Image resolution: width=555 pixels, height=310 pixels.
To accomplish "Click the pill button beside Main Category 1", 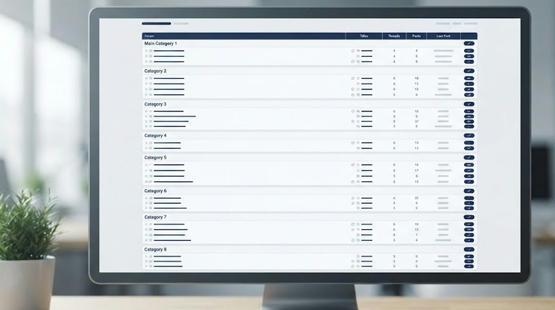I will point(469,43).
